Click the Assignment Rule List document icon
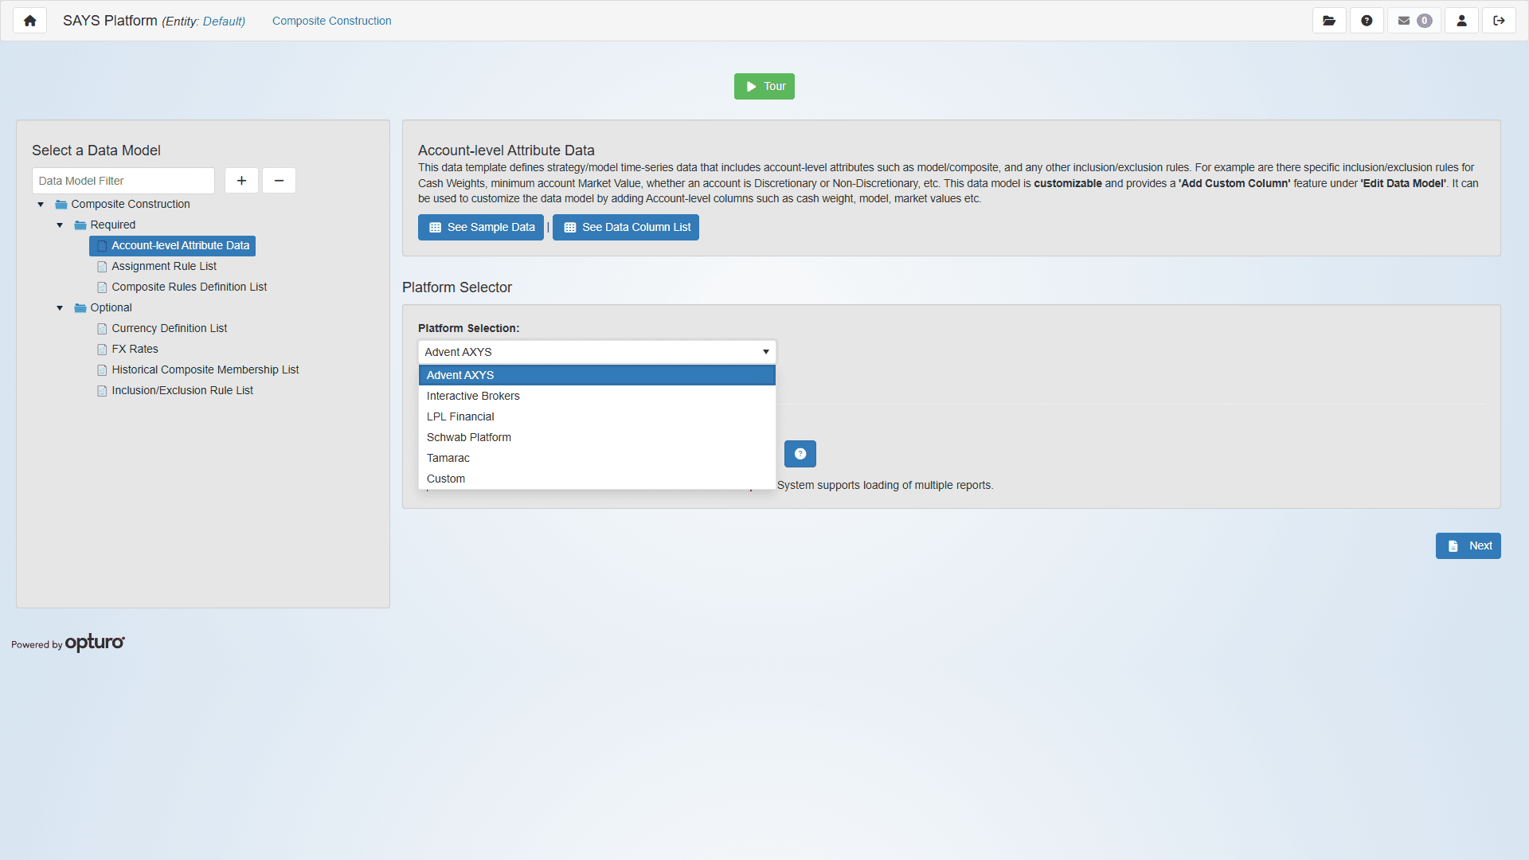1529x860 pixels. click(102, 267)
